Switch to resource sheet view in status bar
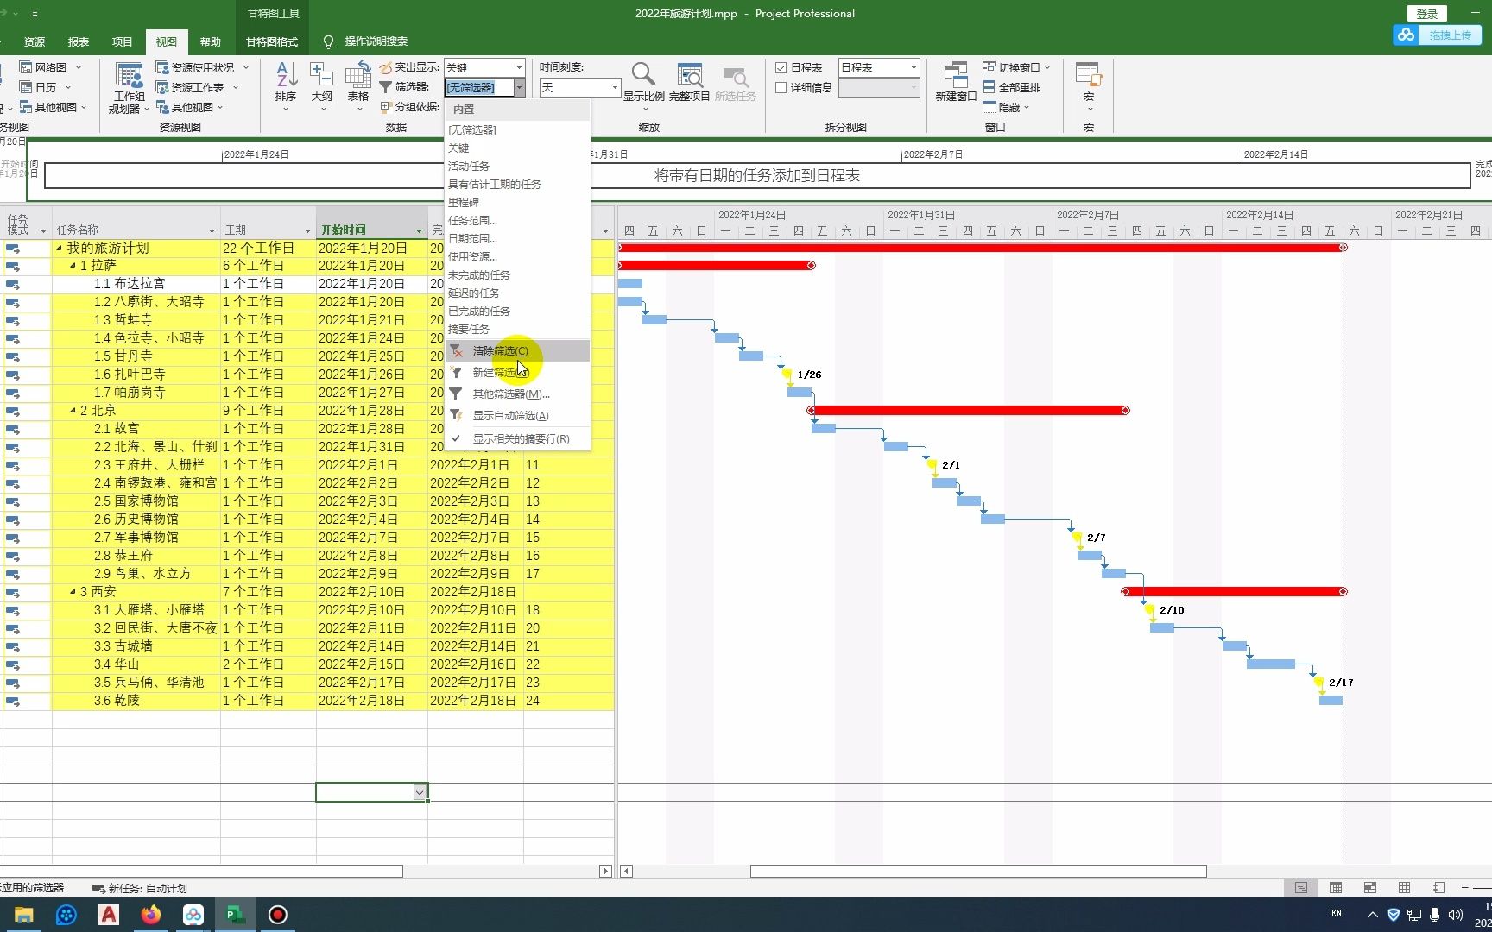Image resolution: width=1492 pixels, height=932 pixels. click(1405, 888)
